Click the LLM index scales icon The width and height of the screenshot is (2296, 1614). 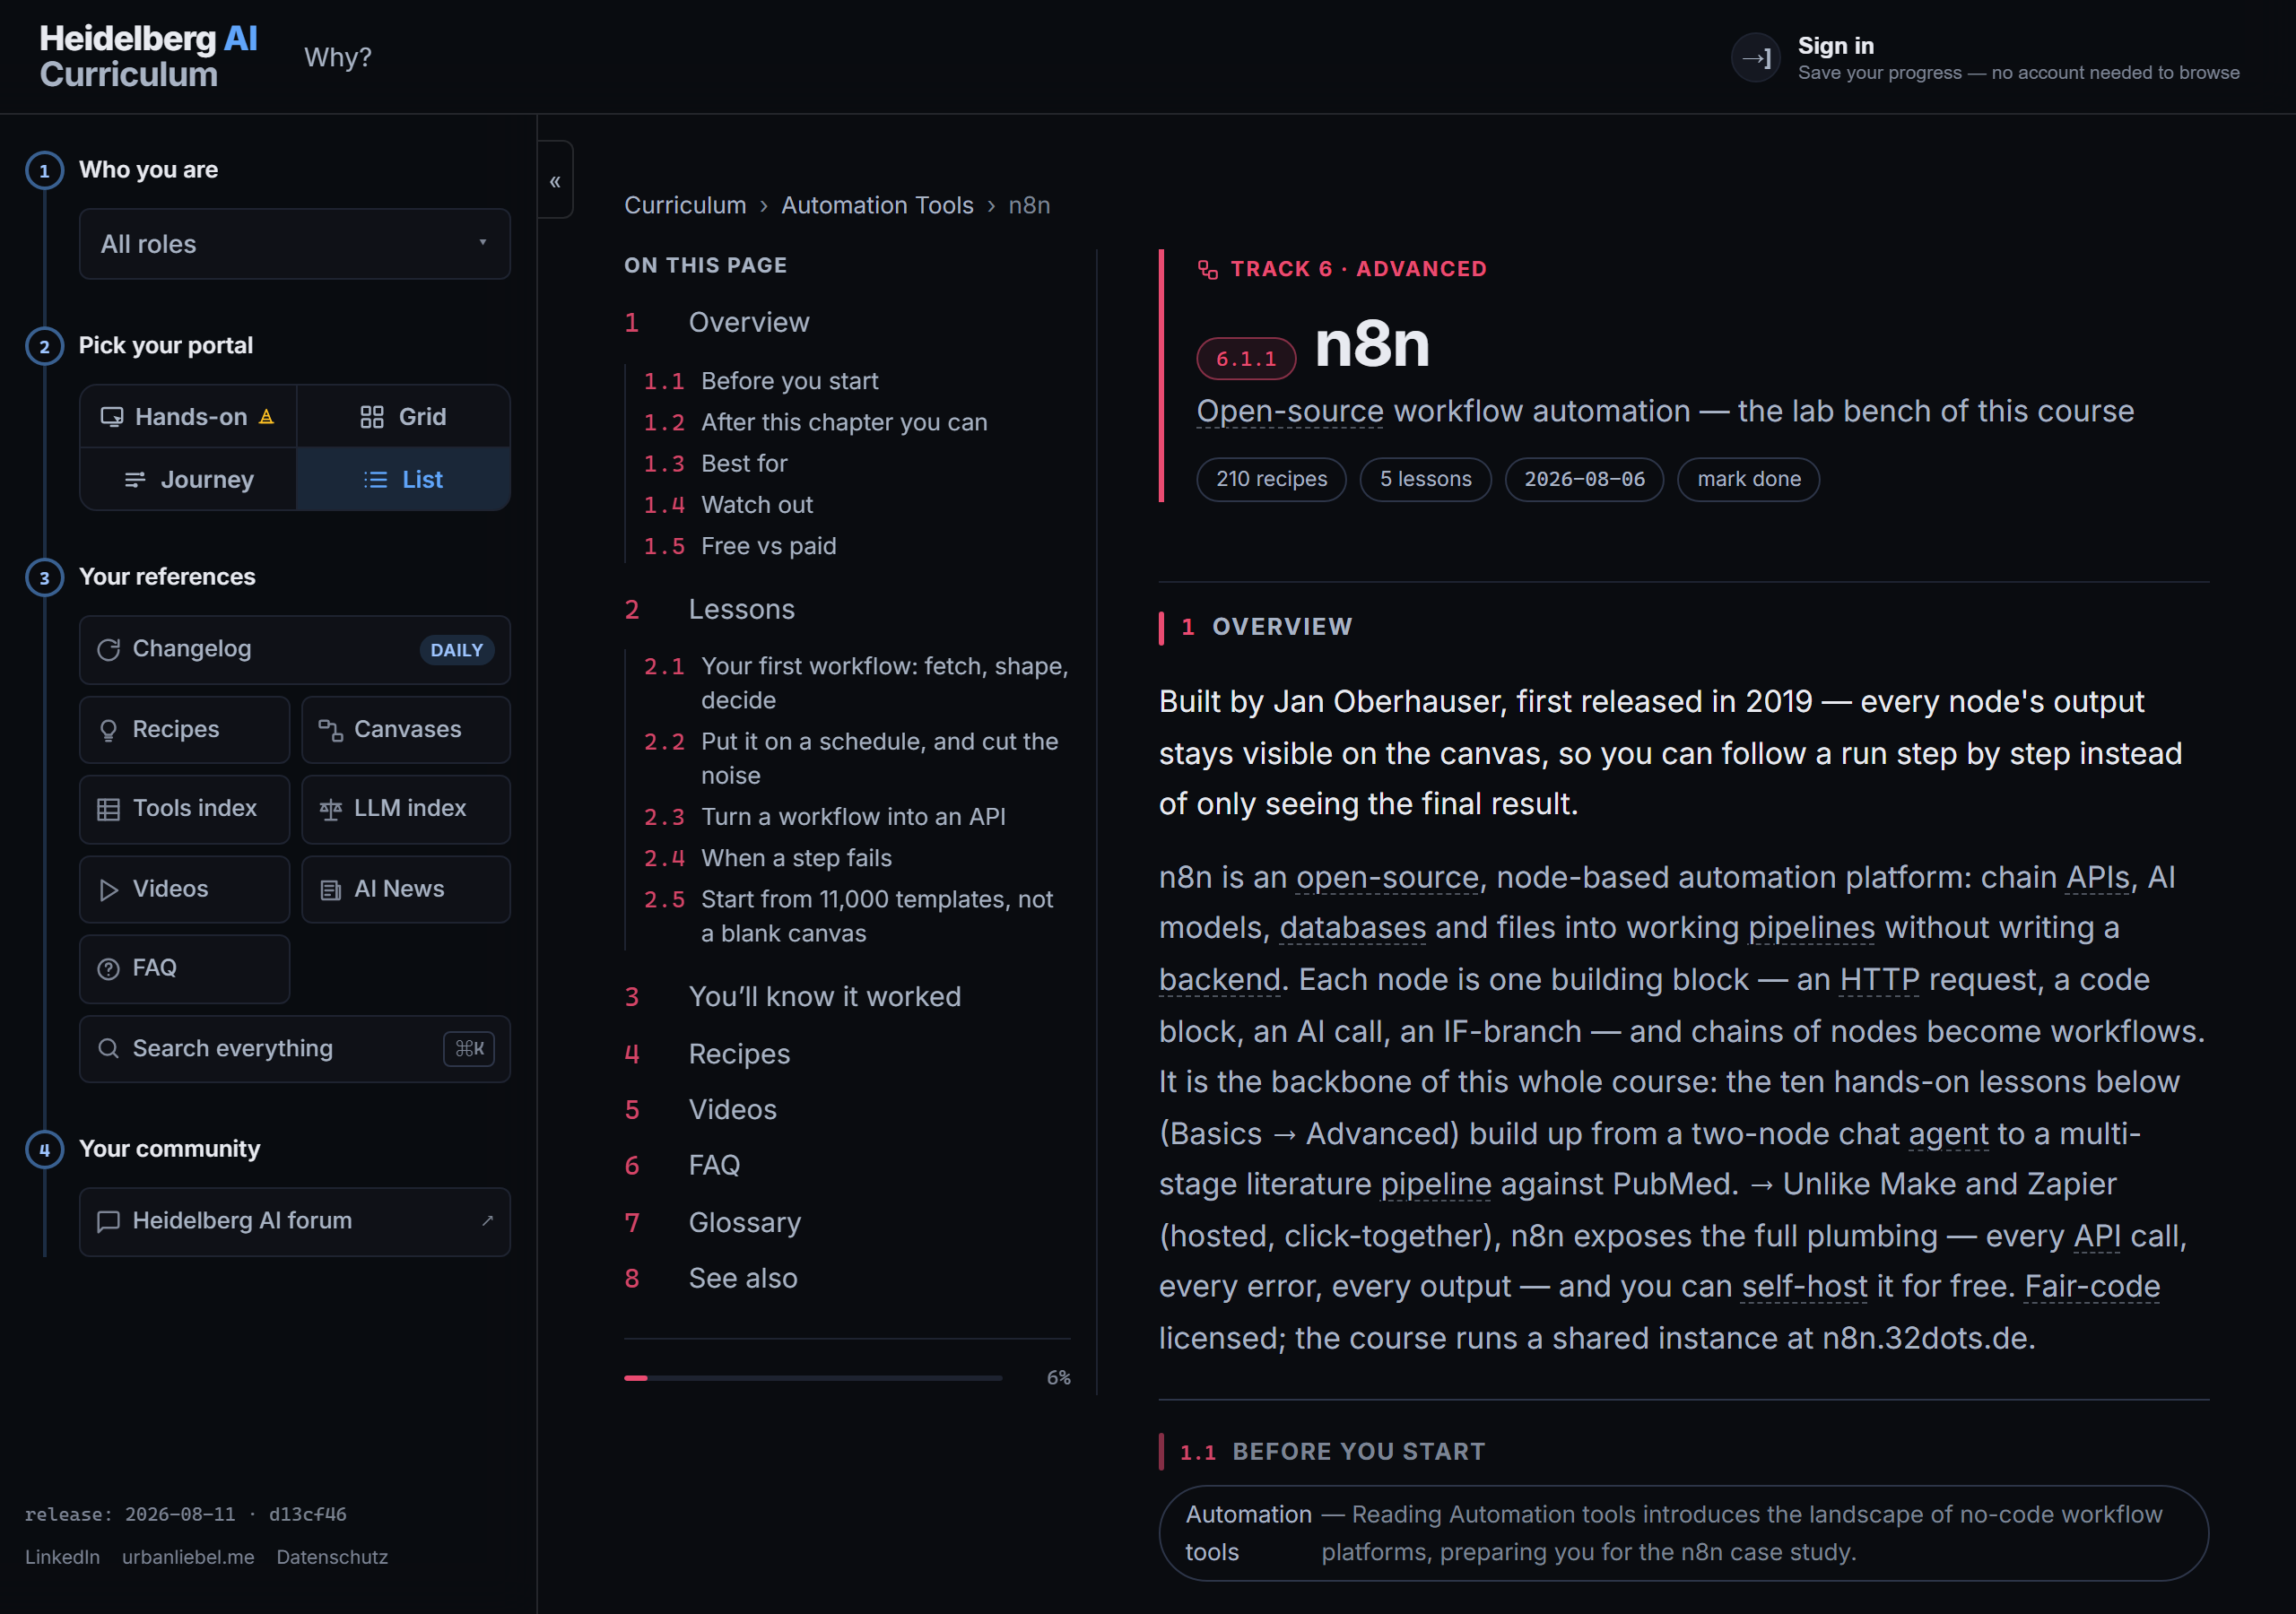[x=330, y=809]
